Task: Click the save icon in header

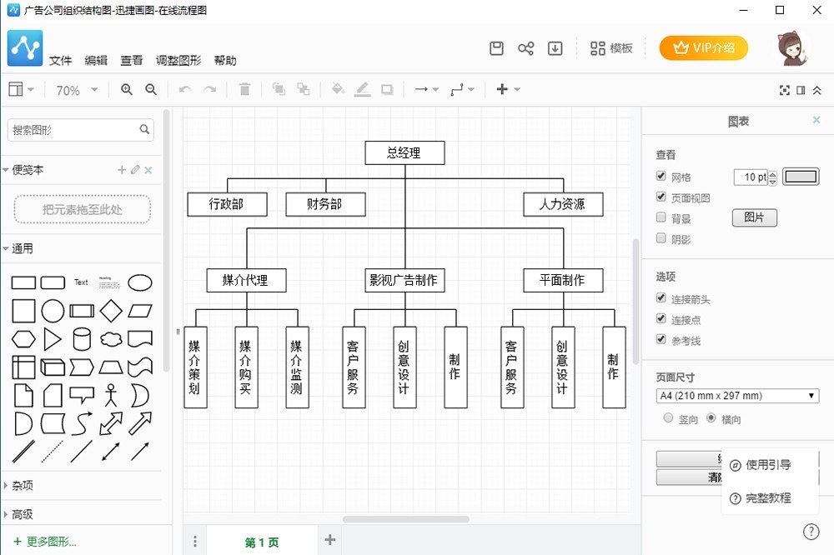Action: click(x=496, y=48)
